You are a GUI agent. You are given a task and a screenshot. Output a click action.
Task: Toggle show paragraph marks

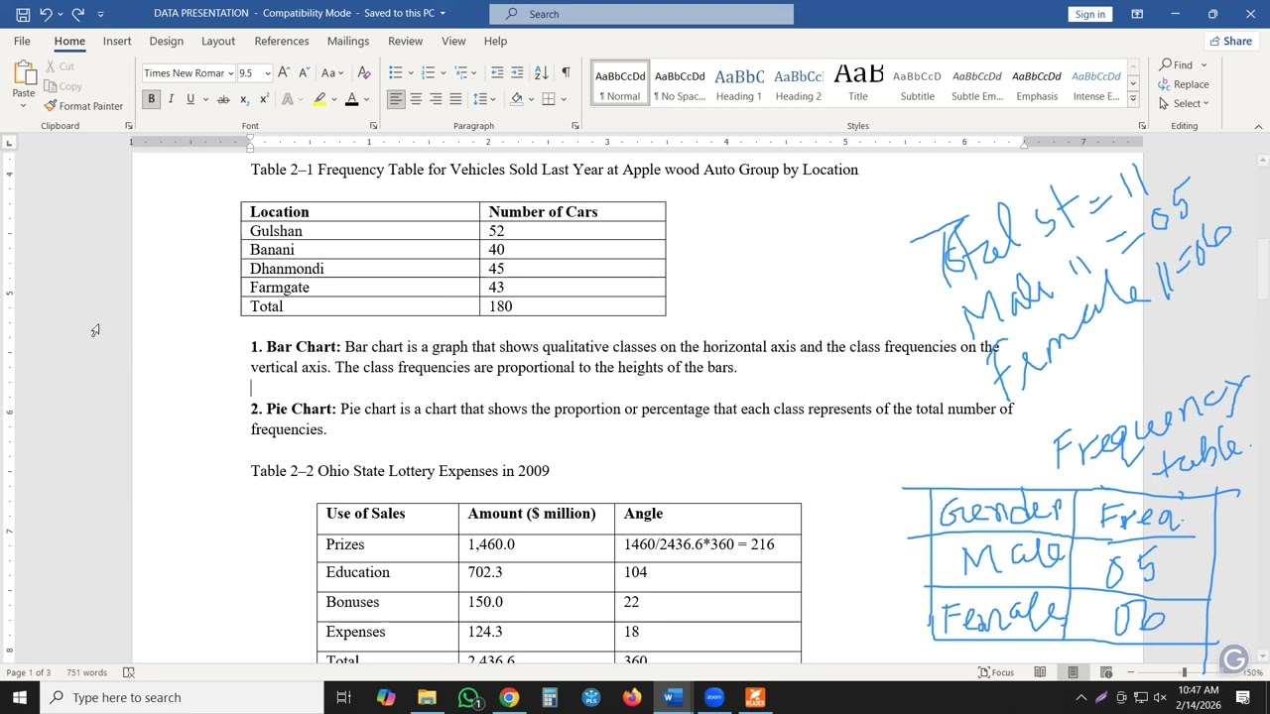(x=566, y=72)
